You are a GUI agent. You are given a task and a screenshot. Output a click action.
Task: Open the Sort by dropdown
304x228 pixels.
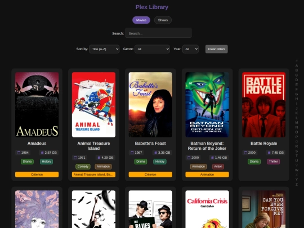(104, 49)
